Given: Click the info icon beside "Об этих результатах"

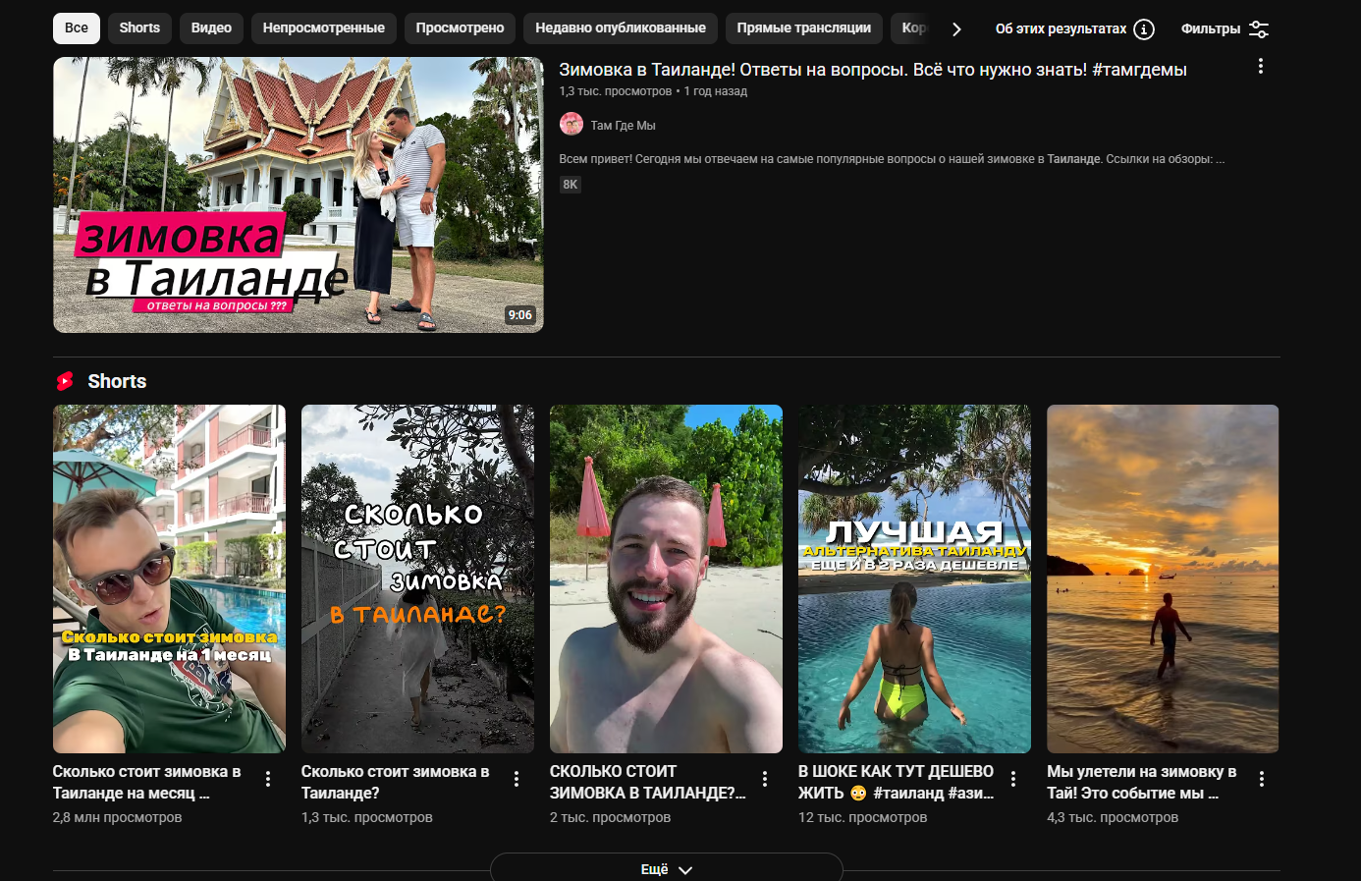Looking at the screenshot, I should [x=1144, y=29].
